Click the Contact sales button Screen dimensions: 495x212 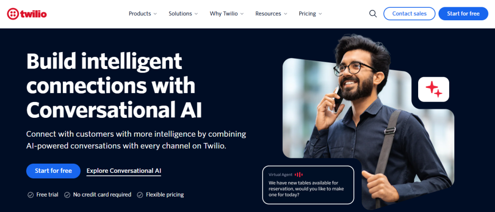point(409,14)
